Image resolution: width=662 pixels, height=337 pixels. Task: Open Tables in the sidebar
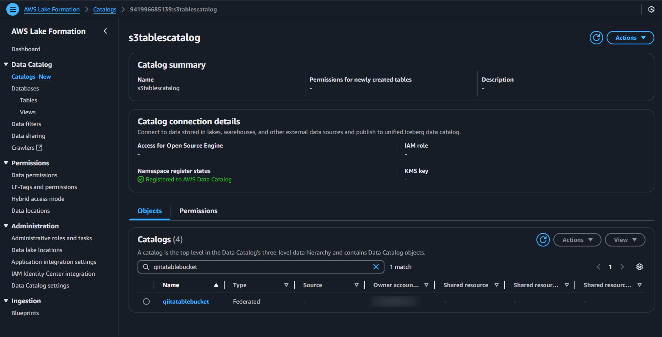(x=28, y=100)
